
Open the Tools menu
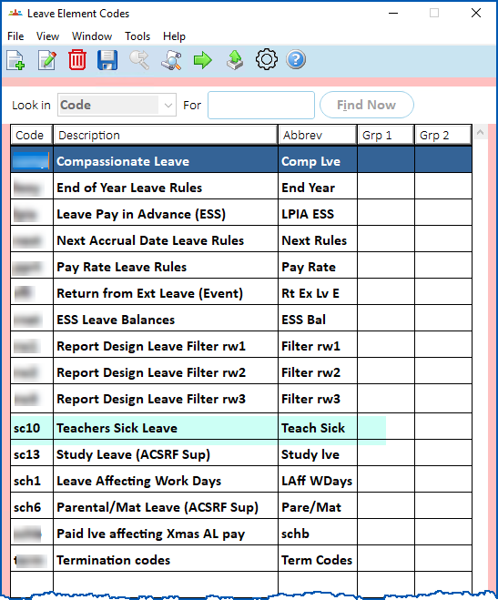tap(137, 36)
